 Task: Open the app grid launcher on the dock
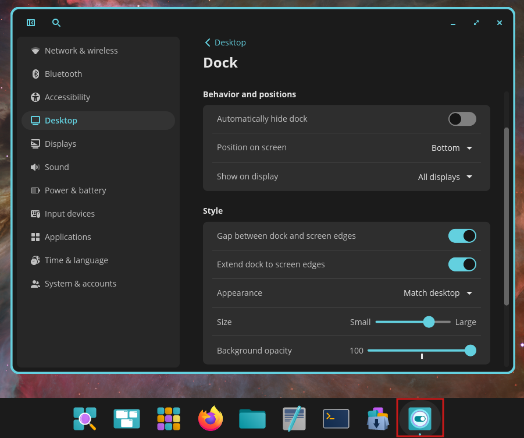(168, 418)
